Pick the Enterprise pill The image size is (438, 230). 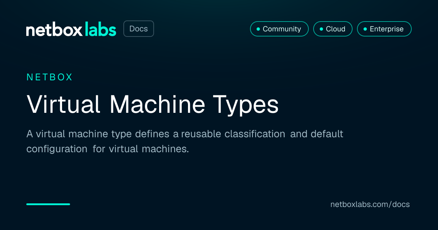click(x=384, y=29)
